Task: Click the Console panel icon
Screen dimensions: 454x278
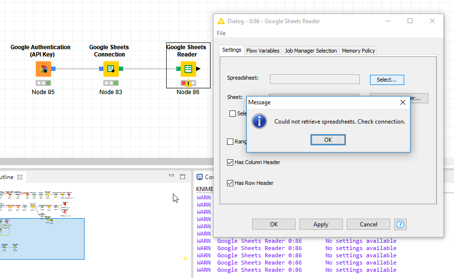Action: pos(199,177)
